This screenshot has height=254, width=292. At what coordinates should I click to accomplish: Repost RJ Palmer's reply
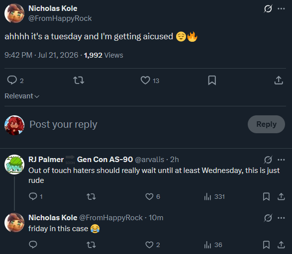(91, 196)
